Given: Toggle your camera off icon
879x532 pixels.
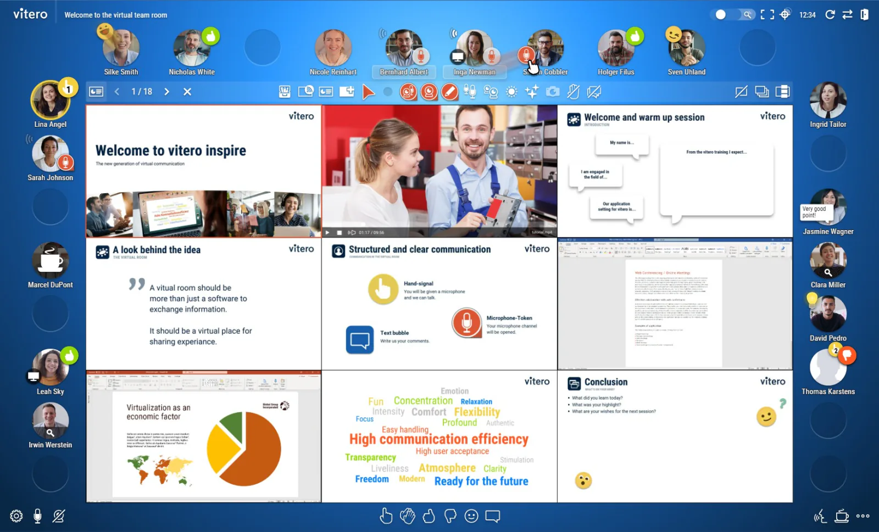Looking at the screenshot, I should (x=59, y=516).
